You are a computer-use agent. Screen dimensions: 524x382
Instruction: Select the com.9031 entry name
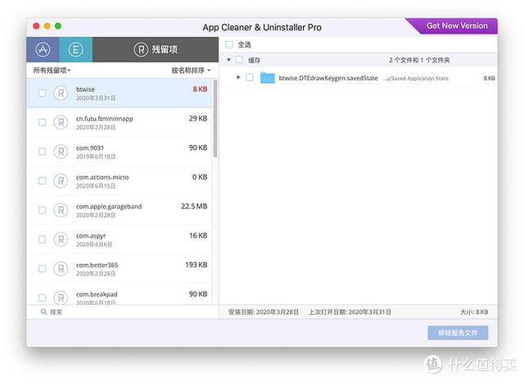(90, 148)
